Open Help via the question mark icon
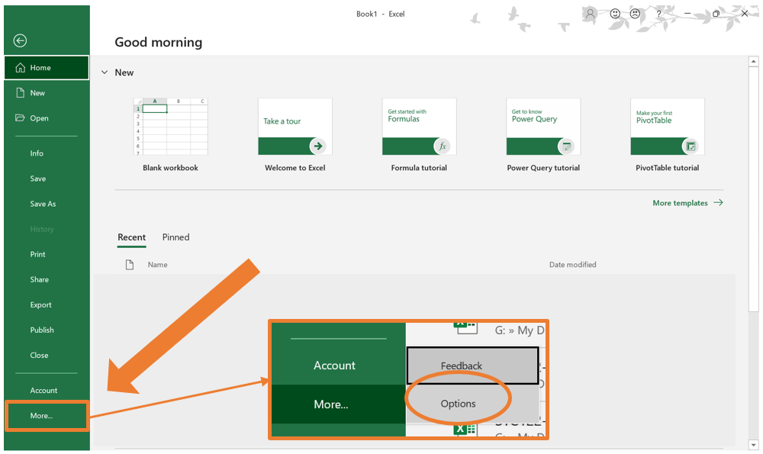The image size is (763, 454). tap(659, 14)
